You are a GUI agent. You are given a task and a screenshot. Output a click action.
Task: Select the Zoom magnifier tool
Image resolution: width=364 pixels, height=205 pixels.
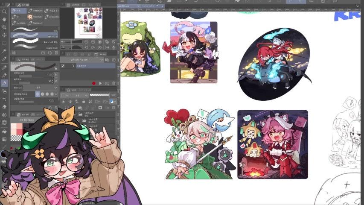(x=4, y=12)
